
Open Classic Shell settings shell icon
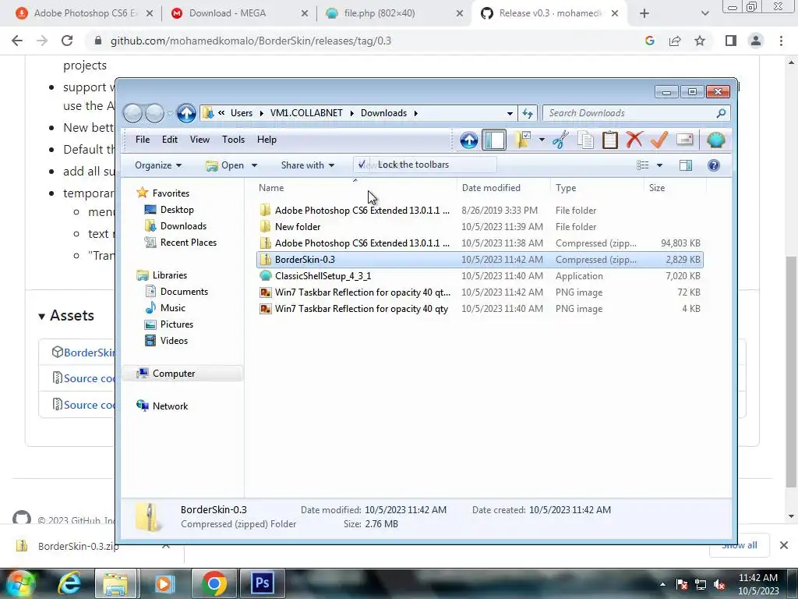click(x=715, y=140)
